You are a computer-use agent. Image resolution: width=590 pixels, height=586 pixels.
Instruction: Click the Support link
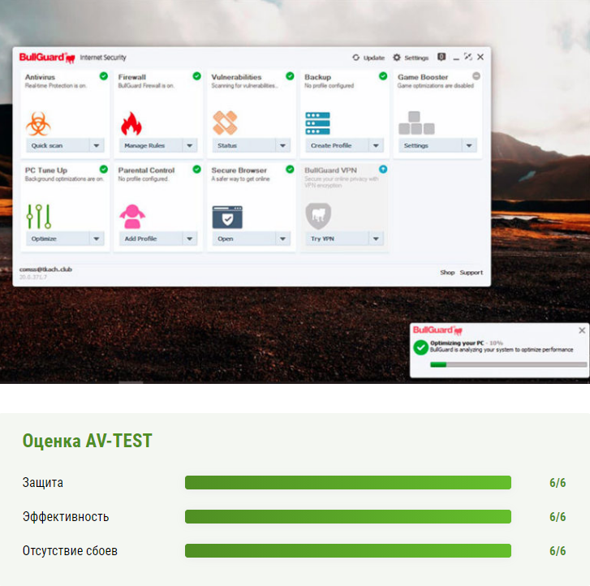coord(472,273)
